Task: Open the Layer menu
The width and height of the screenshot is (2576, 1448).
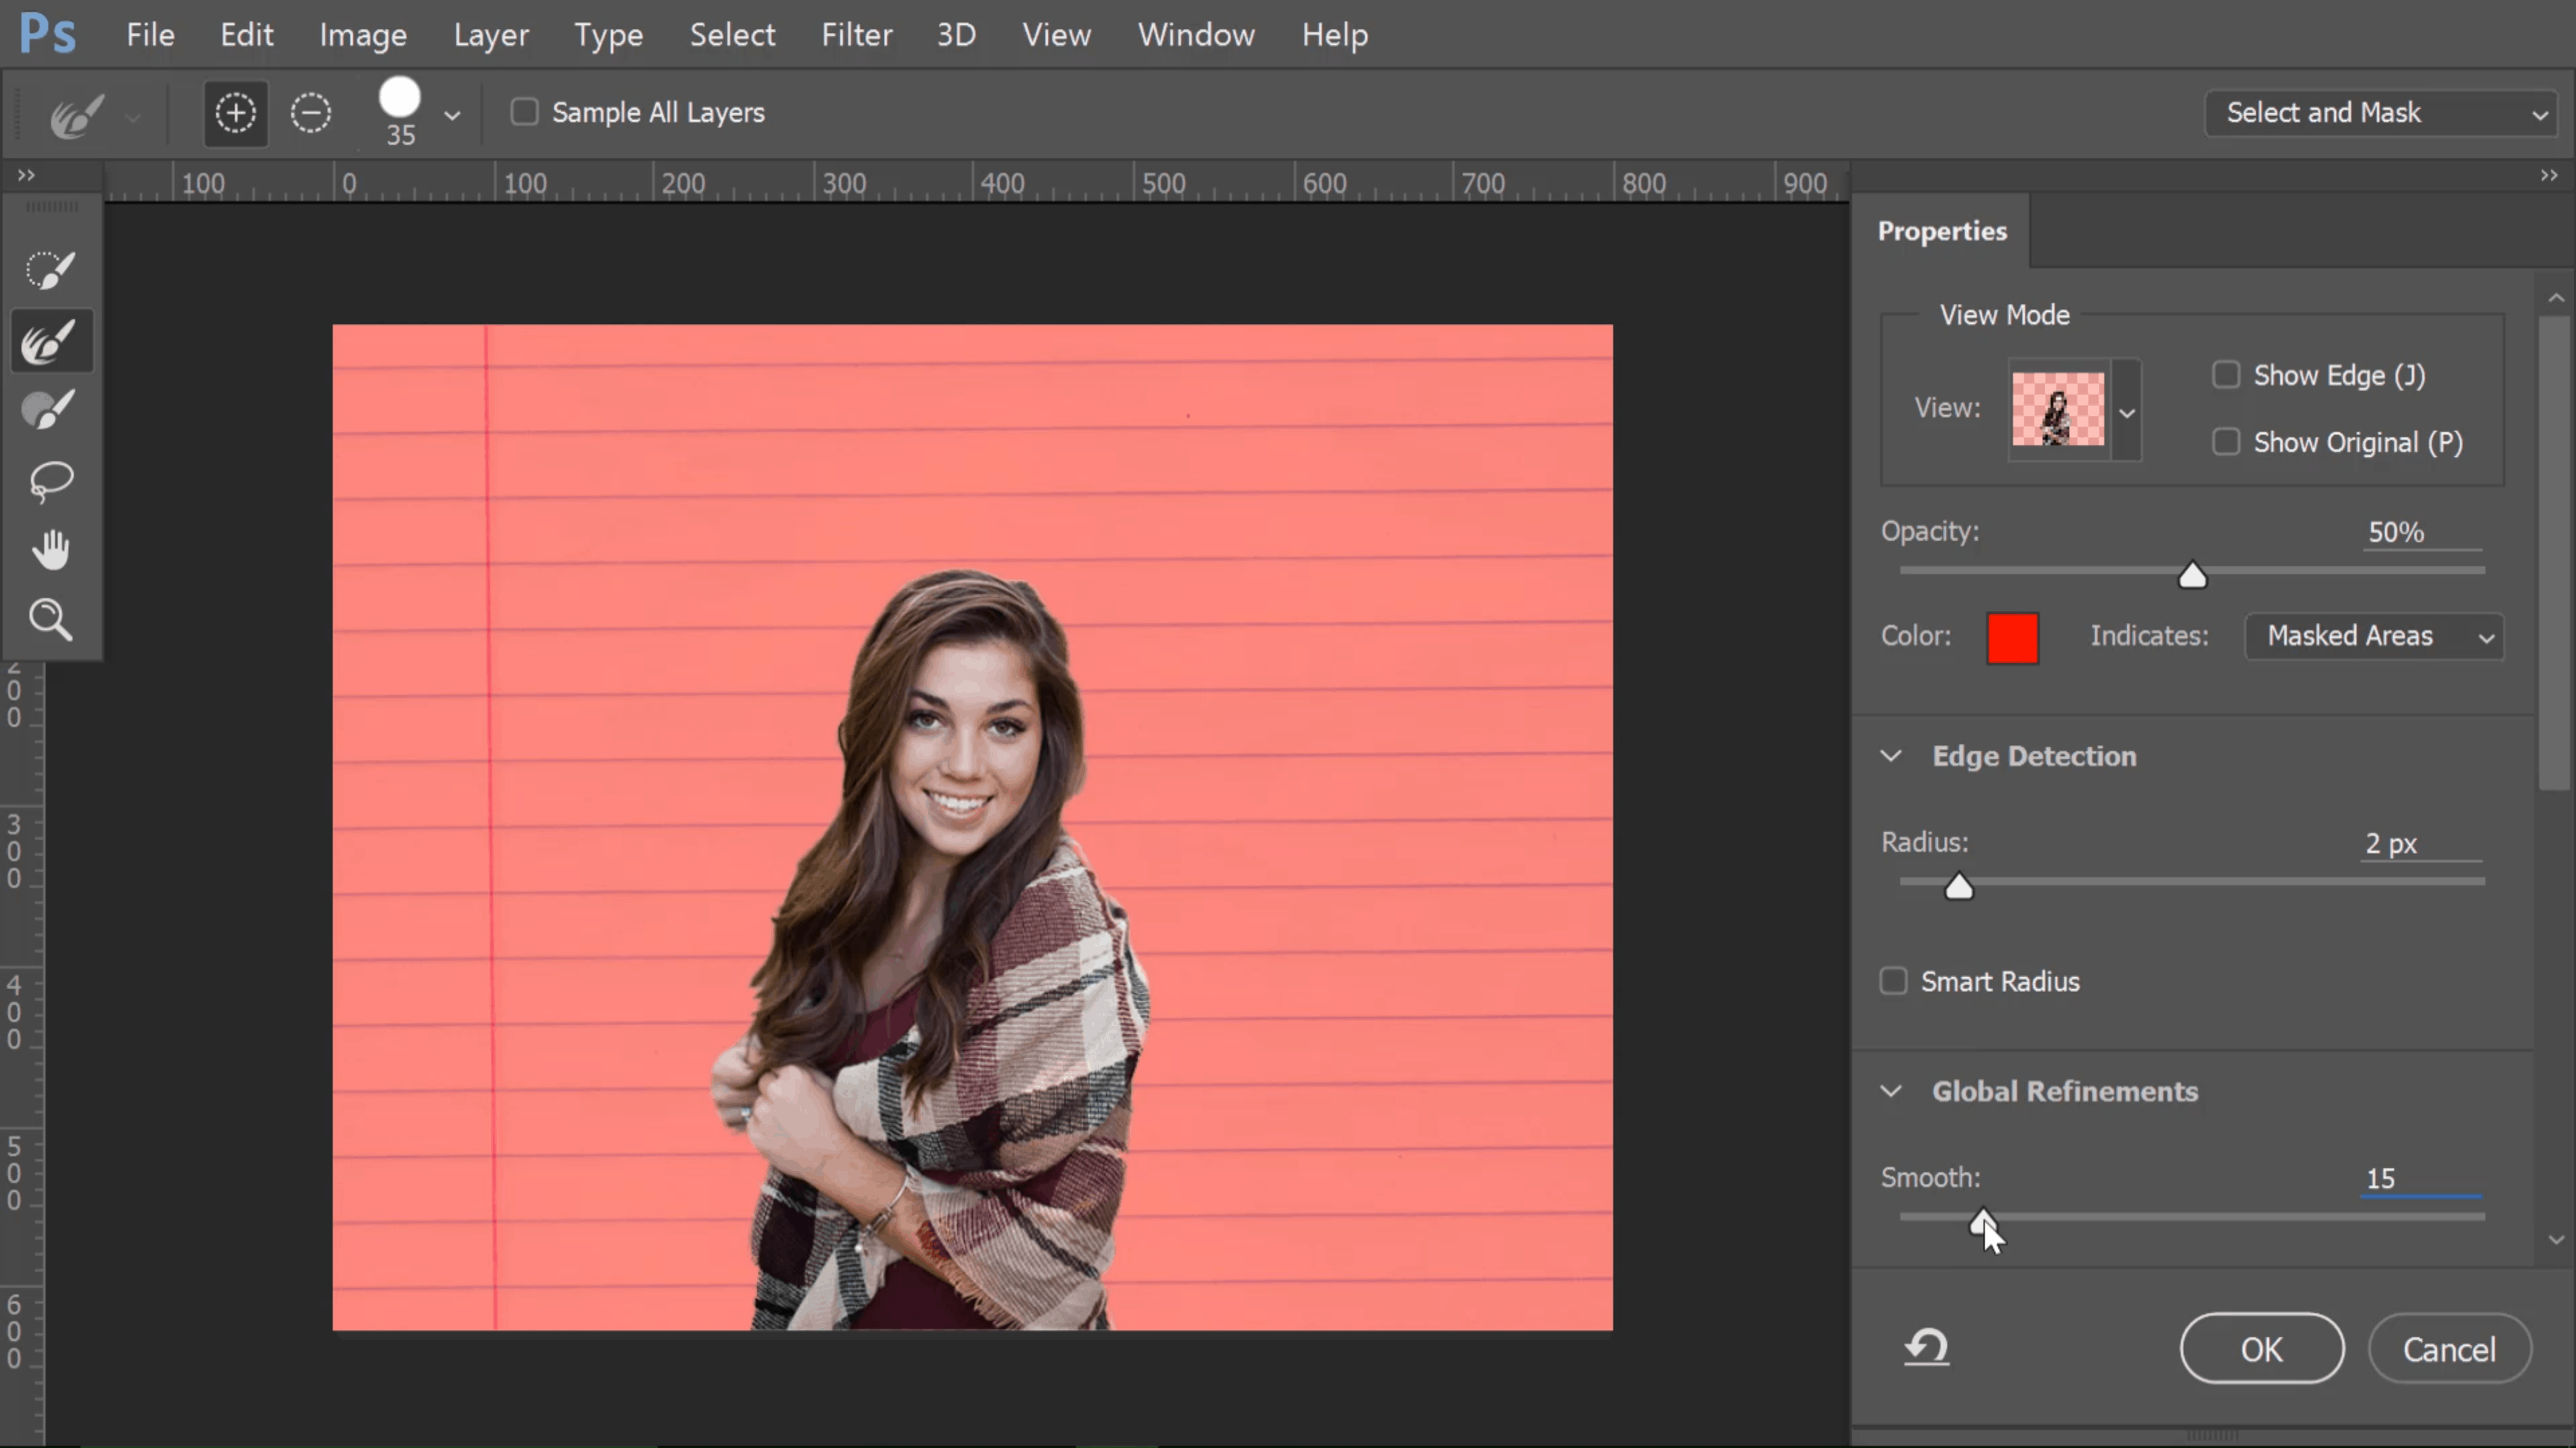Action: [491, 35]
